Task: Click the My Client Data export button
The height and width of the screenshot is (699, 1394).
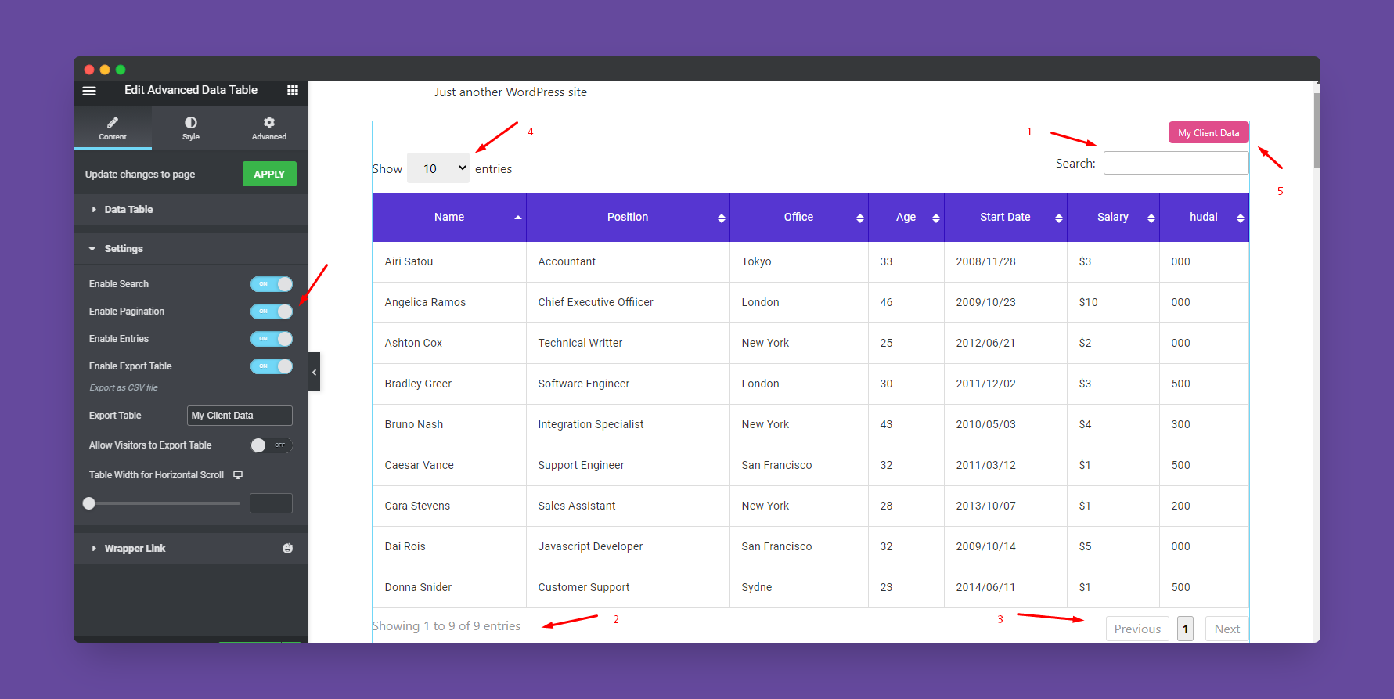Action: point(1208,133)
